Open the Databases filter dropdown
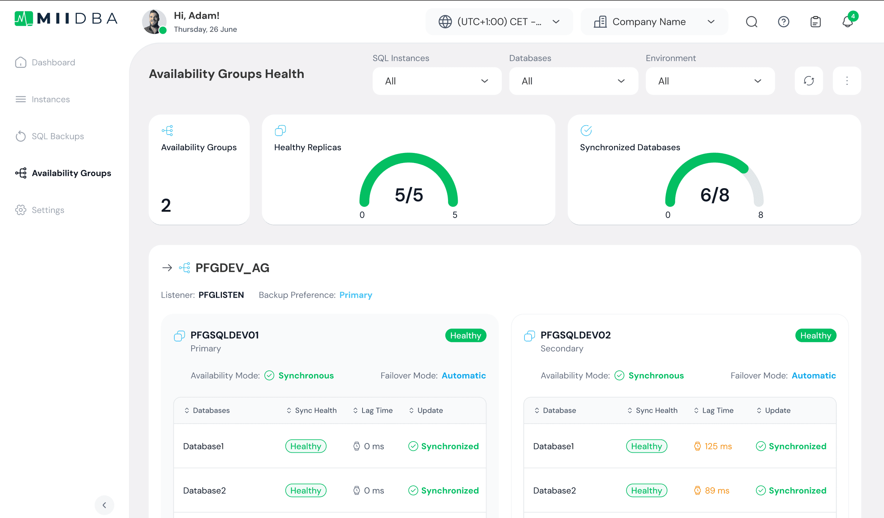The height and width of the screenshot is (518, 884). (574, 81)
